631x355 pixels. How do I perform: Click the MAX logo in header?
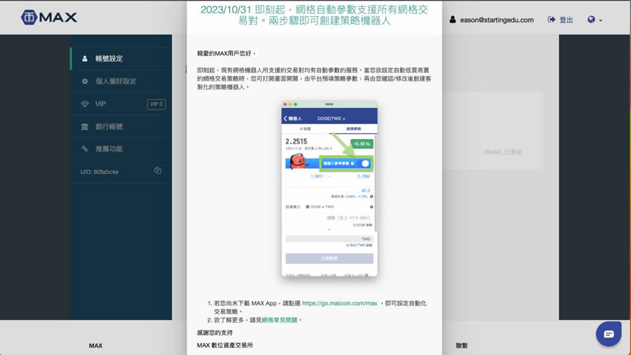click(x=49, y=18)
